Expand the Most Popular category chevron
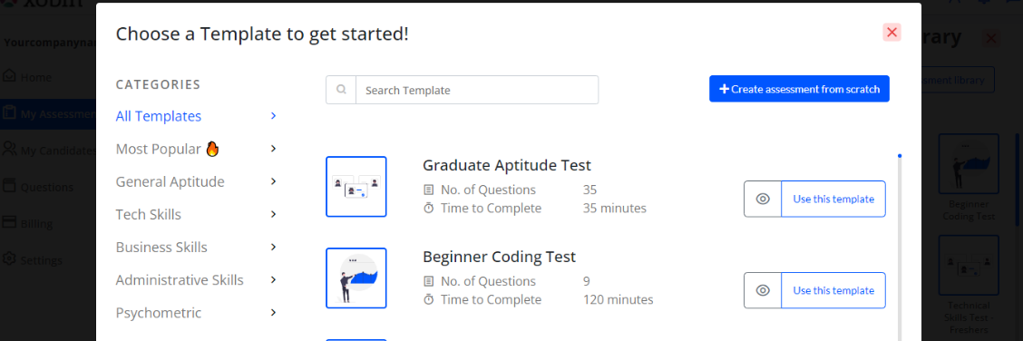 click(273, 149)
